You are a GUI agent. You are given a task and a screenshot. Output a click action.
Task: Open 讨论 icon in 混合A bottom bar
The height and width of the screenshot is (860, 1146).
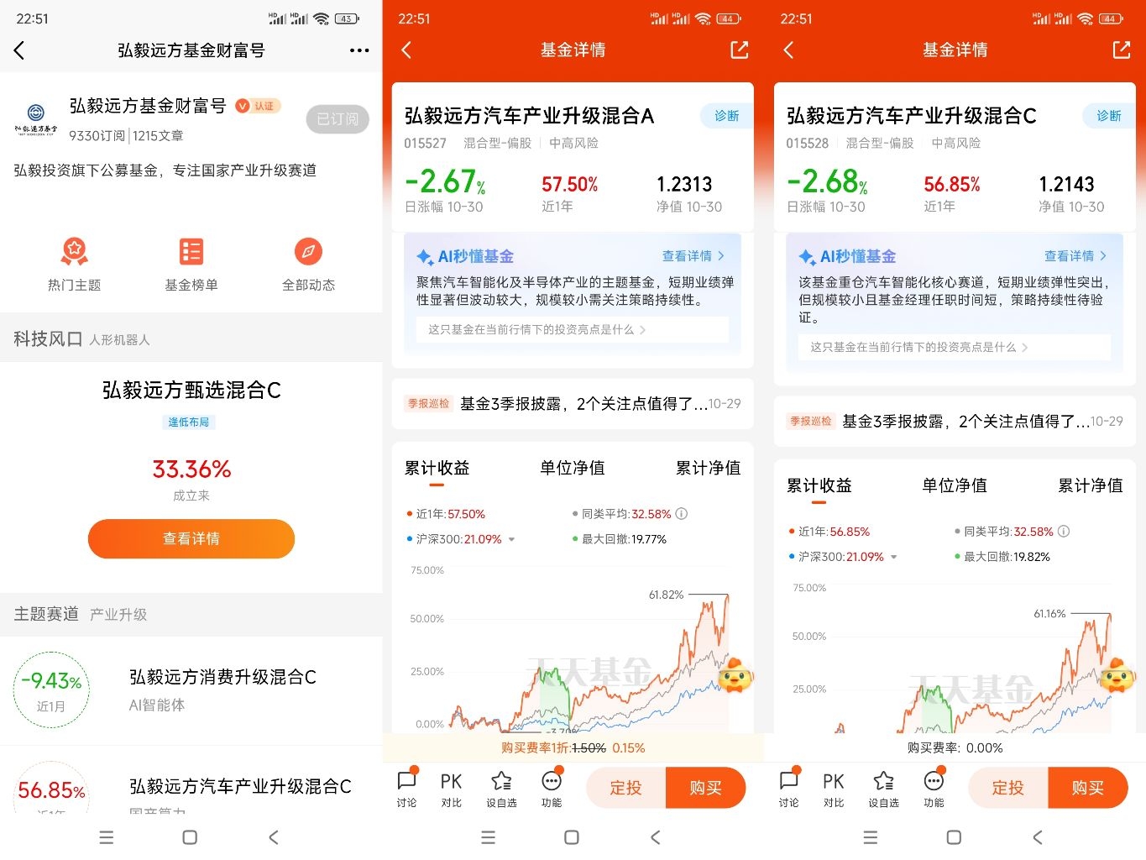click(407, 789)
